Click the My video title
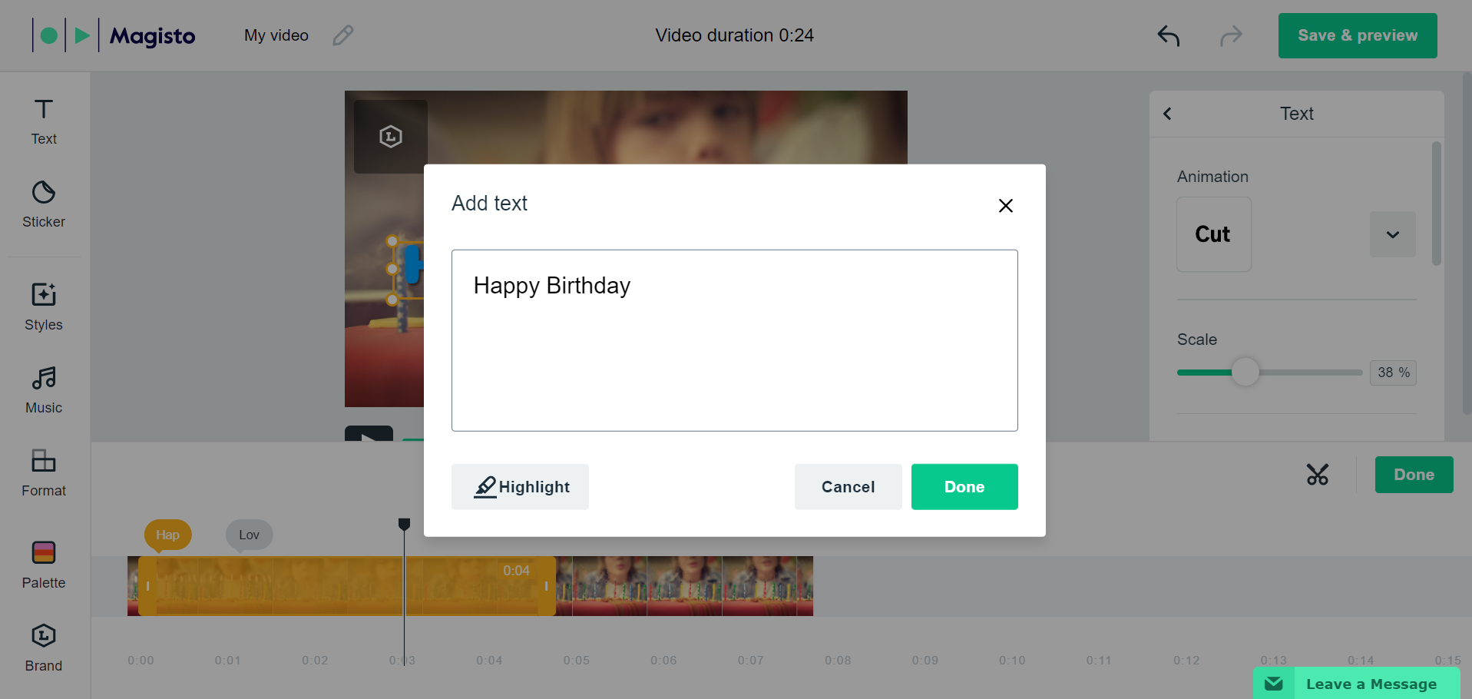Viewport: 1472px width, 699px height. [276, 35]
